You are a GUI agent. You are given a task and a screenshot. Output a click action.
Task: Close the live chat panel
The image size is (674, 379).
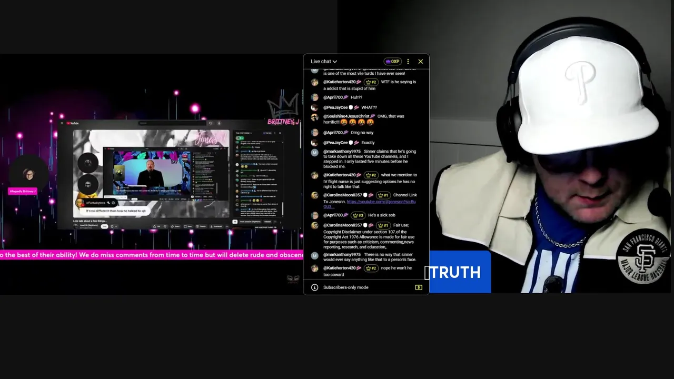pyautogui.click(x=420, y=62)
